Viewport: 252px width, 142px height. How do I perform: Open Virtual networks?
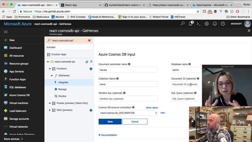pos(16,127)
